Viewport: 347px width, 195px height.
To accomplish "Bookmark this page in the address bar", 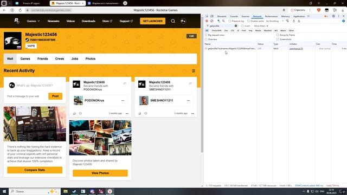I will pyautogui.click(x=284, y=10).
